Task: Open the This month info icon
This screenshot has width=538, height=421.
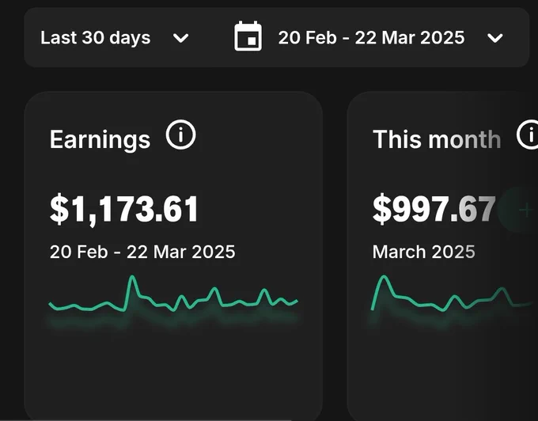Action: tap(529, 135)
